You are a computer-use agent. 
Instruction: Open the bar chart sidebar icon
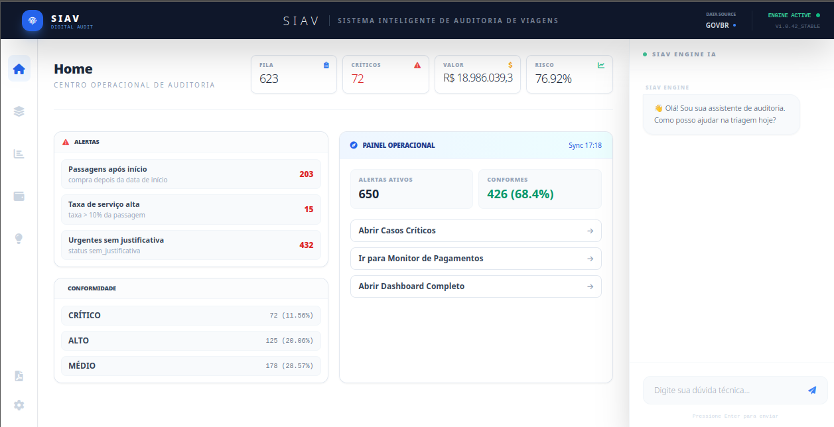click(x=19, y=154)
